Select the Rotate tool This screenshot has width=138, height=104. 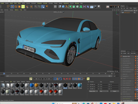[16, 7]
